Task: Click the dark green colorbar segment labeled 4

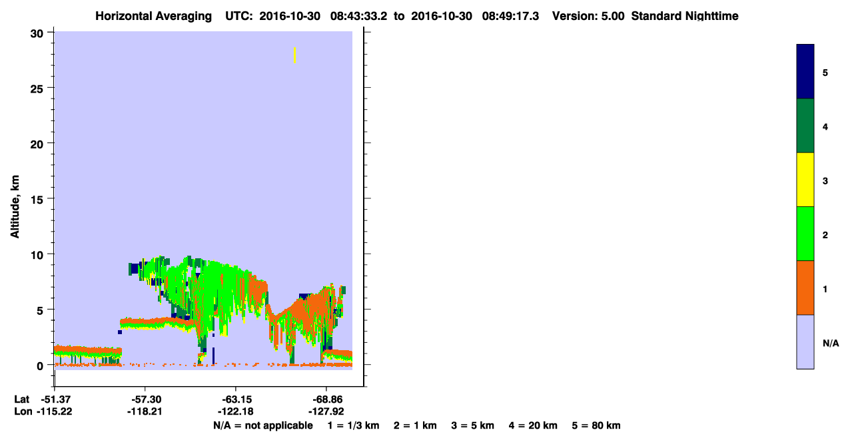Action: 805,126
